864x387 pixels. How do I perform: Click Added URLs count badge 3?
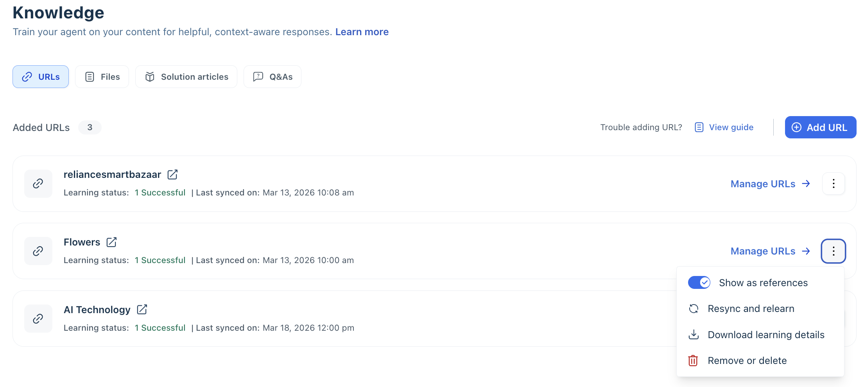tap(90, 127)
